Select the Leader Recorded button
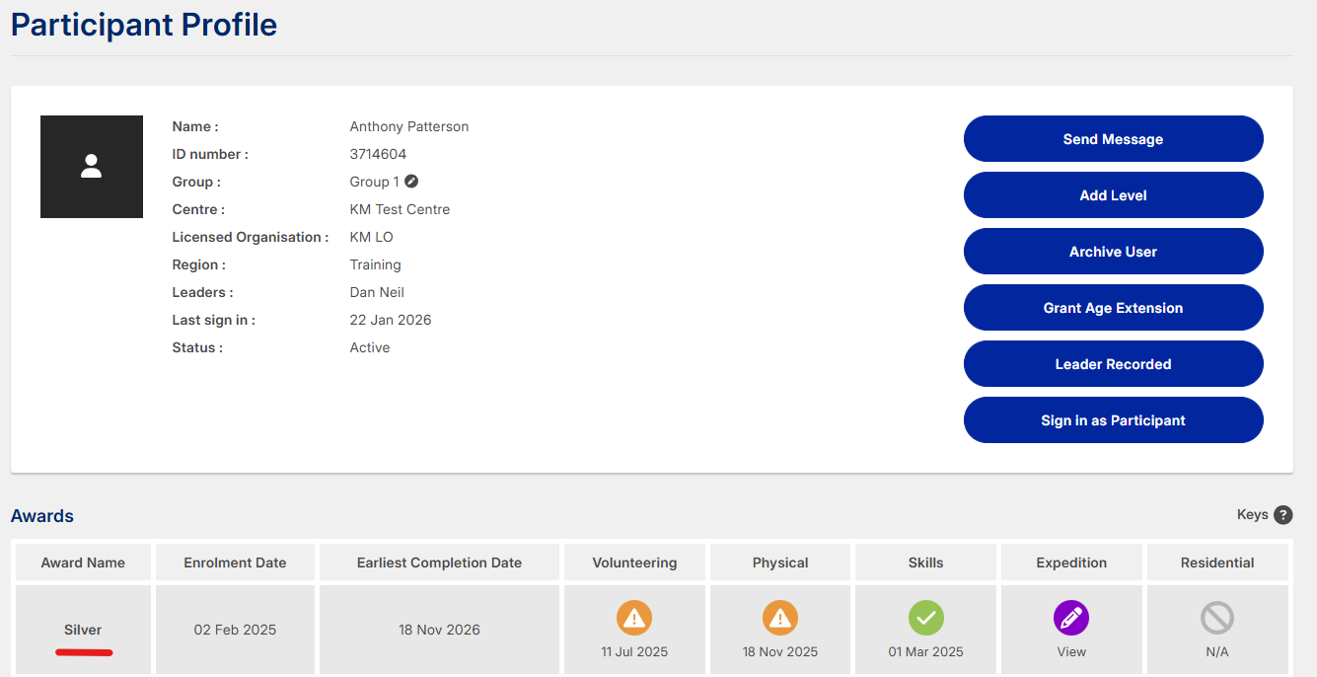The width and height of the screenshot is (1317, 677). [1113, 364]
